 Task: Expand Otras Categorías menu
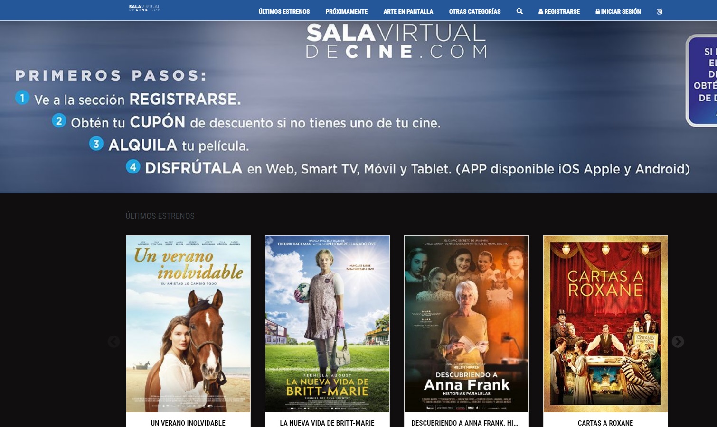475,11
